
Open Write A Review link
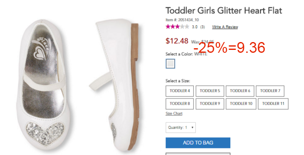(x=225, y=27)
